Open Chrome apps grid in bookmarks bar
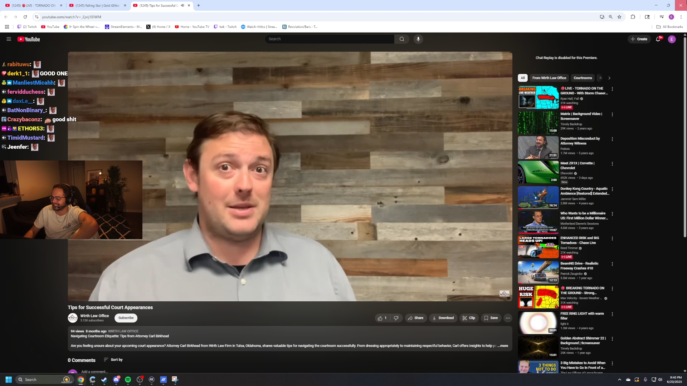 pos(7,27)
